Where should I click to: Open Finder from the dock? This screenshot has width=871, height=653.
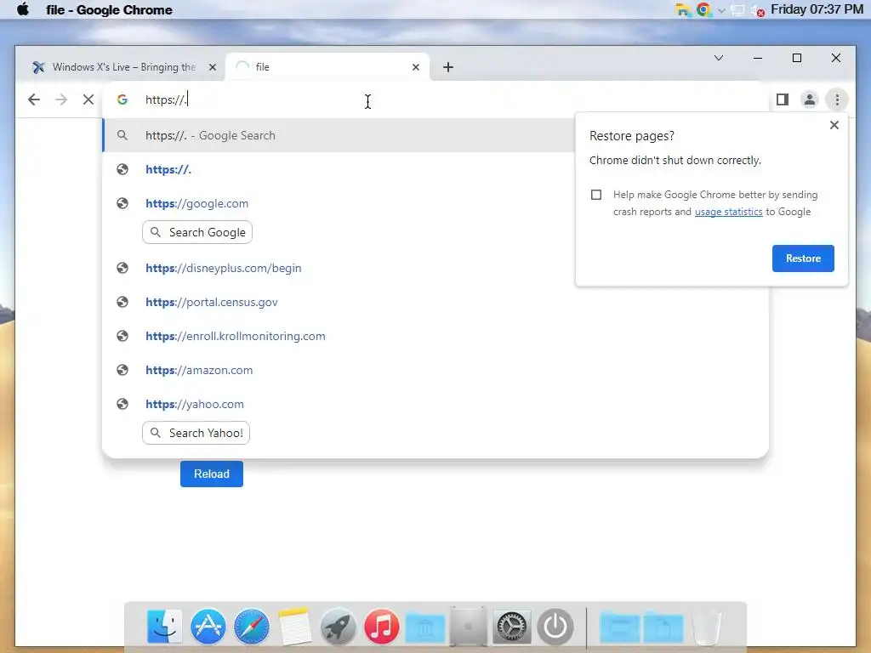[x=164, y=627]
